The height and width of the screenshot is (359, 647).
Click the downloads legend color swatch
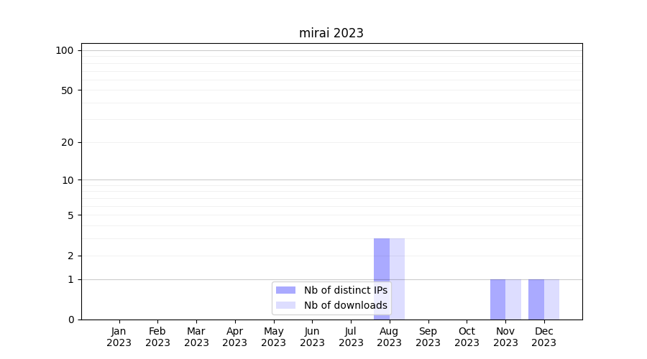point(285,305)
